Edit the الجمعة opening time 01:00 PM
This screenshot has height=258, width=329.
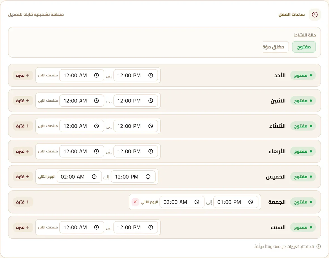point(236,202)
